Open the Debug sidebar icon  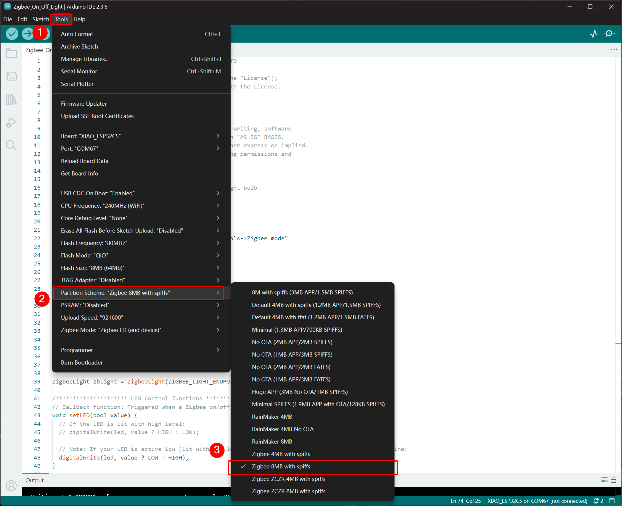click(11, 123)
